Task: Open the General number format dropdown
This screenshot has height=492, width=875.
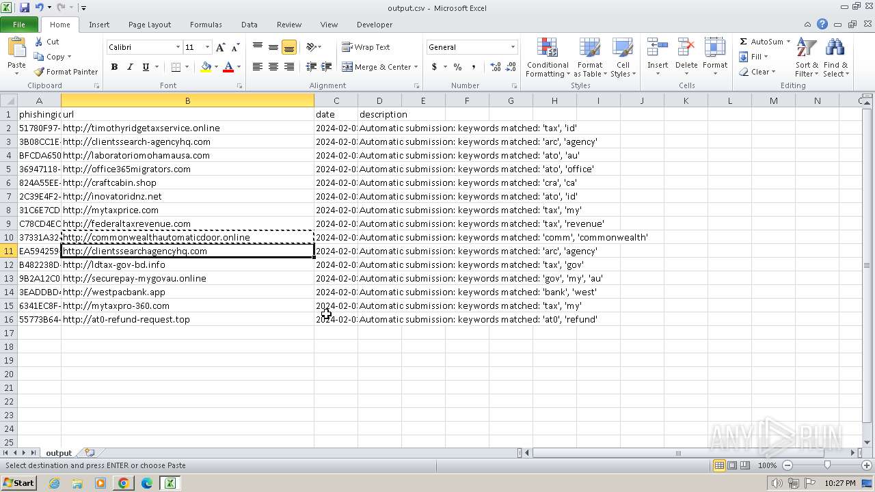Action: point(513,47)
